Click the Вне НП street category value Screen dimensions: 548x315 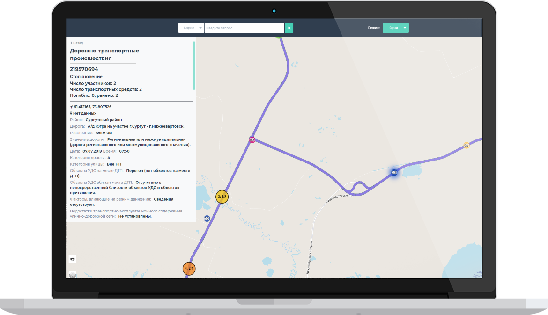click(x=114, y=164)
